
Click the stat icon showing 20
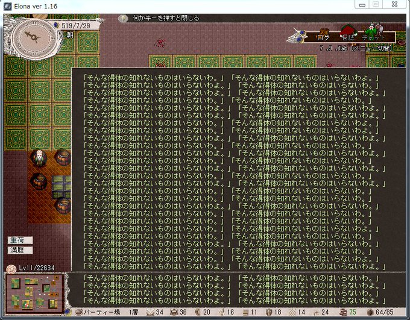click(198, 312)
